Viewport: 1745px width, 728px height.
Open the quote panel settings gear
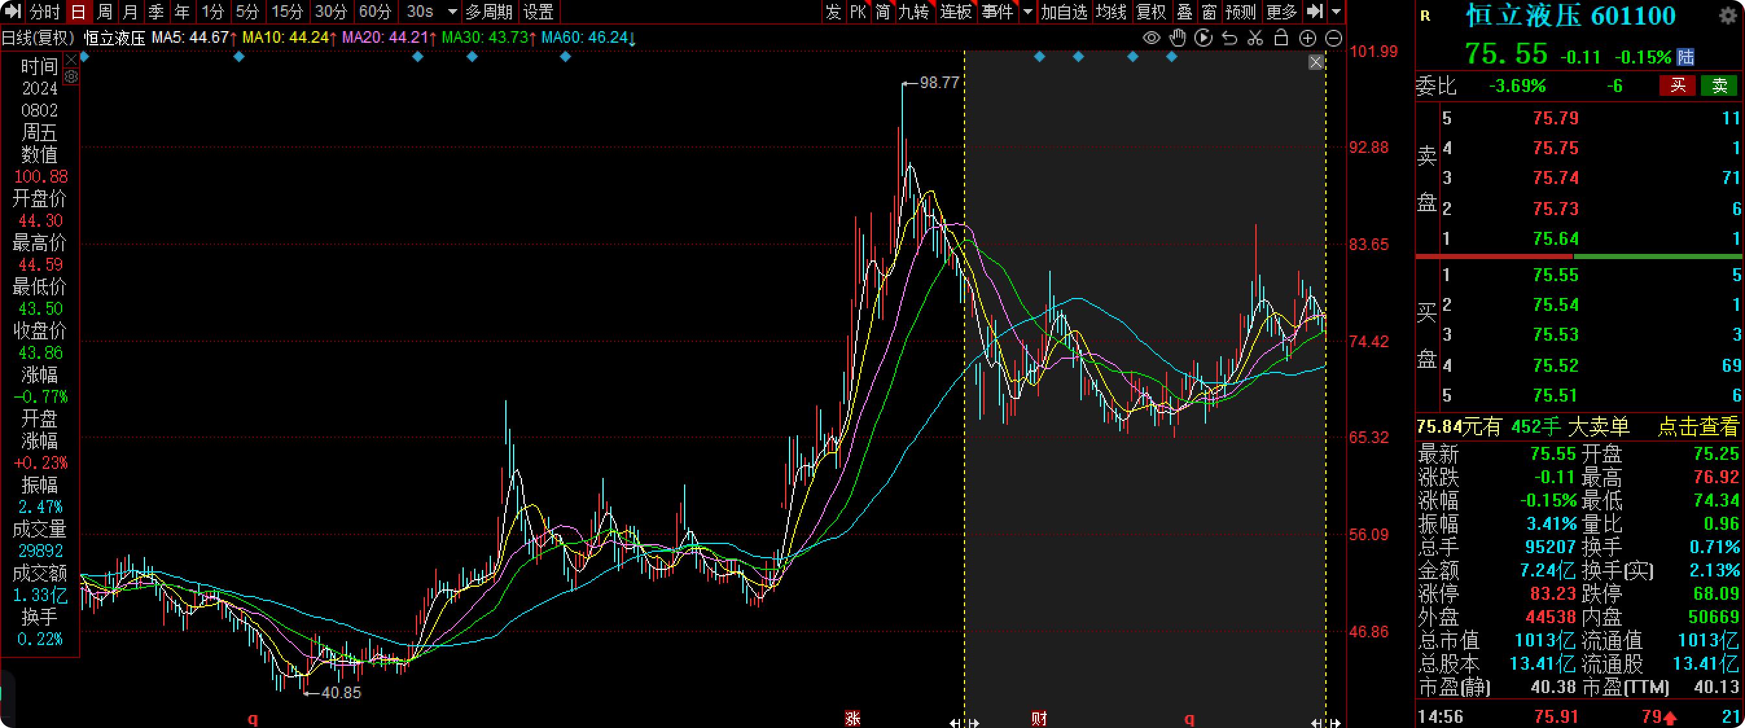[x=1728, y=16]
